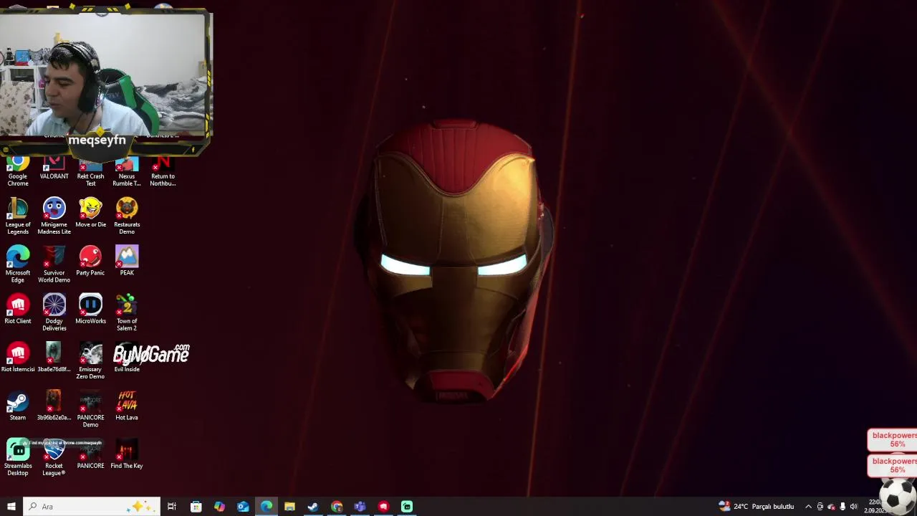Viewport: 917px width, 516px height.
Task: Select the 3b96b62e0a... file icon
Action: 54,405
